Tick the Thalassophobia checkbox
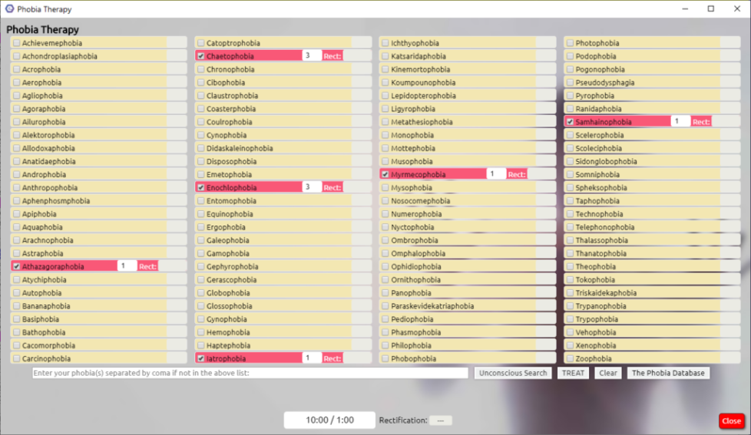 [x=570, y=240]
